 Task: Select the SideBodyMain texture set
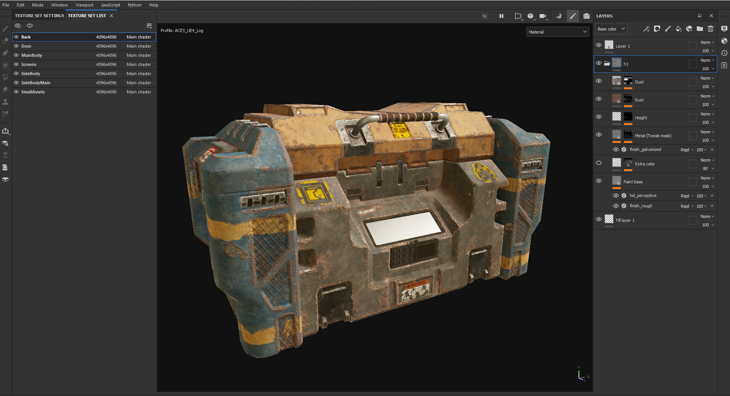pyautogui.click(x=35, y=82)
